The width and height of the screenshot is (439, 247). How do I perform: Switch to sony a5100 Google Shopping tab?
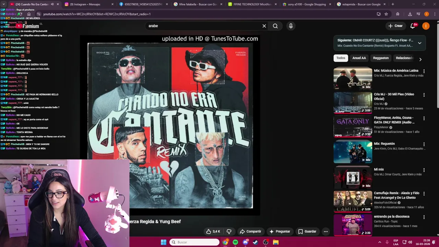click(307, 4)
